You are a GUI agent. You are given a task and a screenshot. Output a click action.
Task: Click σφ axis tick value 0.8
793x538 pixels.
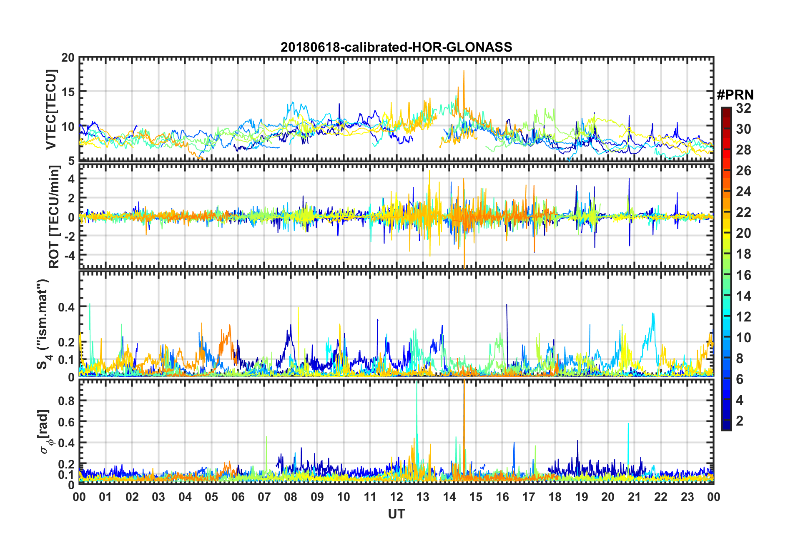[67, 401]
